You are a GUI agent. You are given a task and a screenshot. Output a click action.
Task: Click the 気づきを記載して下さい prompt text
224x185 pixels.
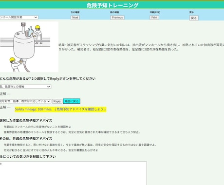pos(28,157)
